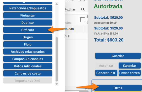Click the menu scrollbar thumb
Screen dimensions: 142x92
tap(57, 59)
